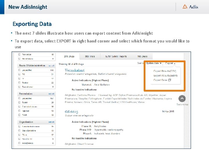The height and width of the screenshot is (157, 209).
Task: Click the Back to top arrow icon
Action: click(182, 99)
